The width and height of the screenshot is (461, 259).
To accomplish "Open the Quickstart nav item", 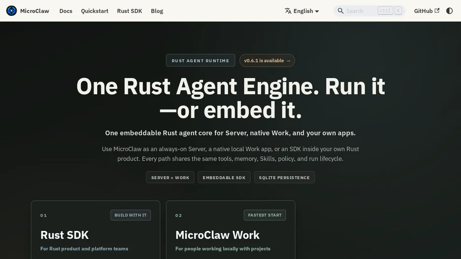I will (95, 11).
